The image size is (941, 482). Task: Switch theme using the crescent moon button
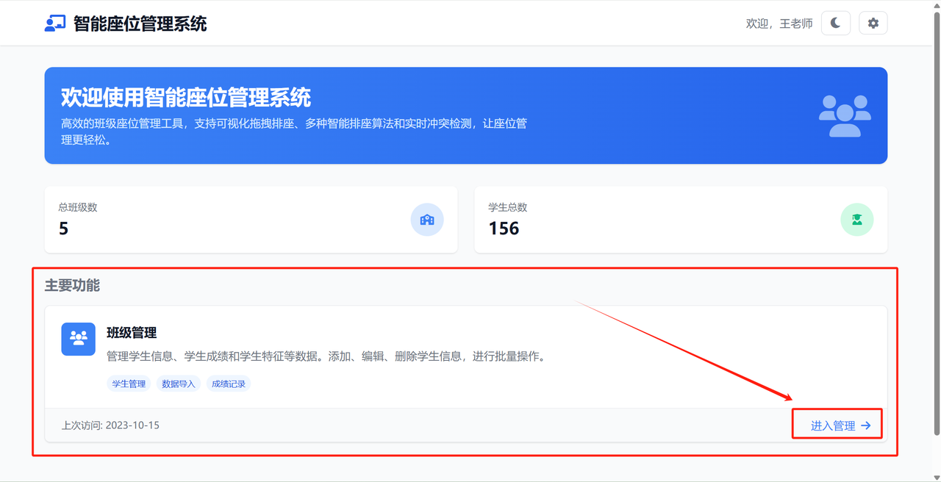coord(835,23)
